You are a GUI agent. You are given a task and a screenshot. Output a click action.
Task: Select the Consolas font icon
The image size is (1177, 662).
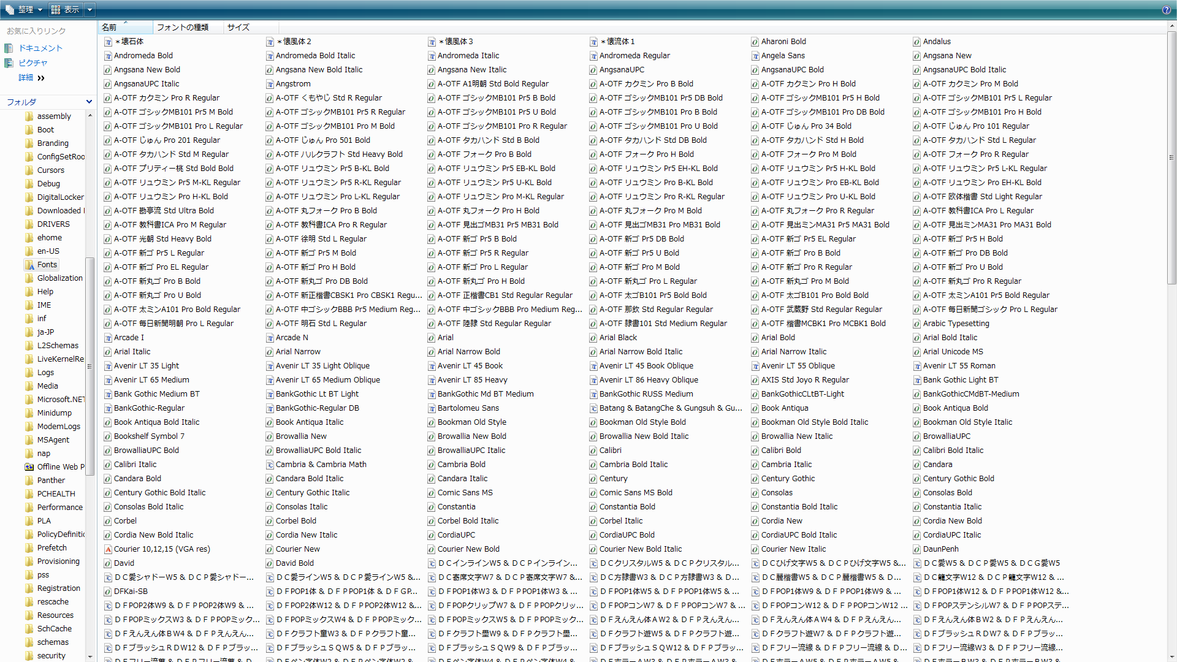[755, 493]
